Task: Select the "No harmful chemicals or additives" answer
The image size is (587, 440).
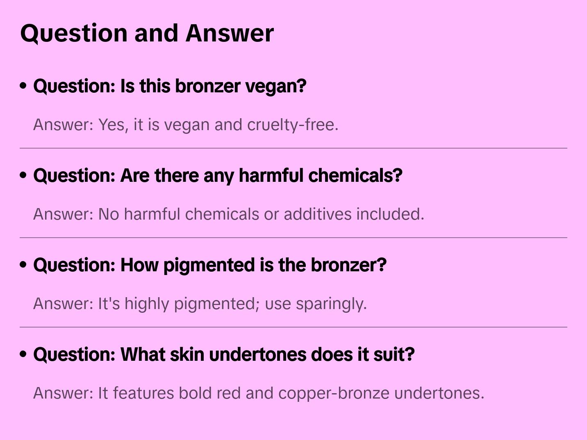Action: coord(228,214)
